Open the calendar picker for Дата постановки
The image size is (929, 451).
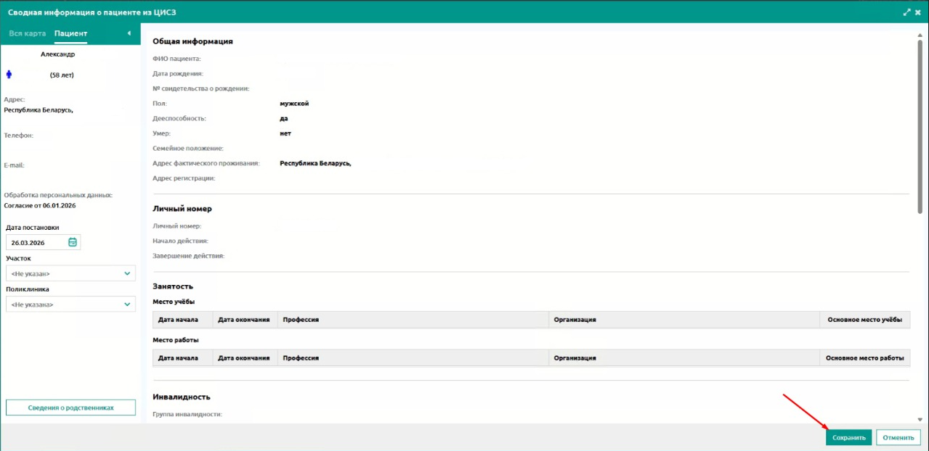(x=72, y=242)
